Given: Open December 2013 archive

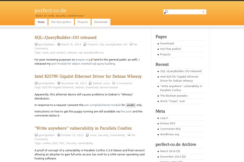Looking at the screenshot, I should (170, 157).
